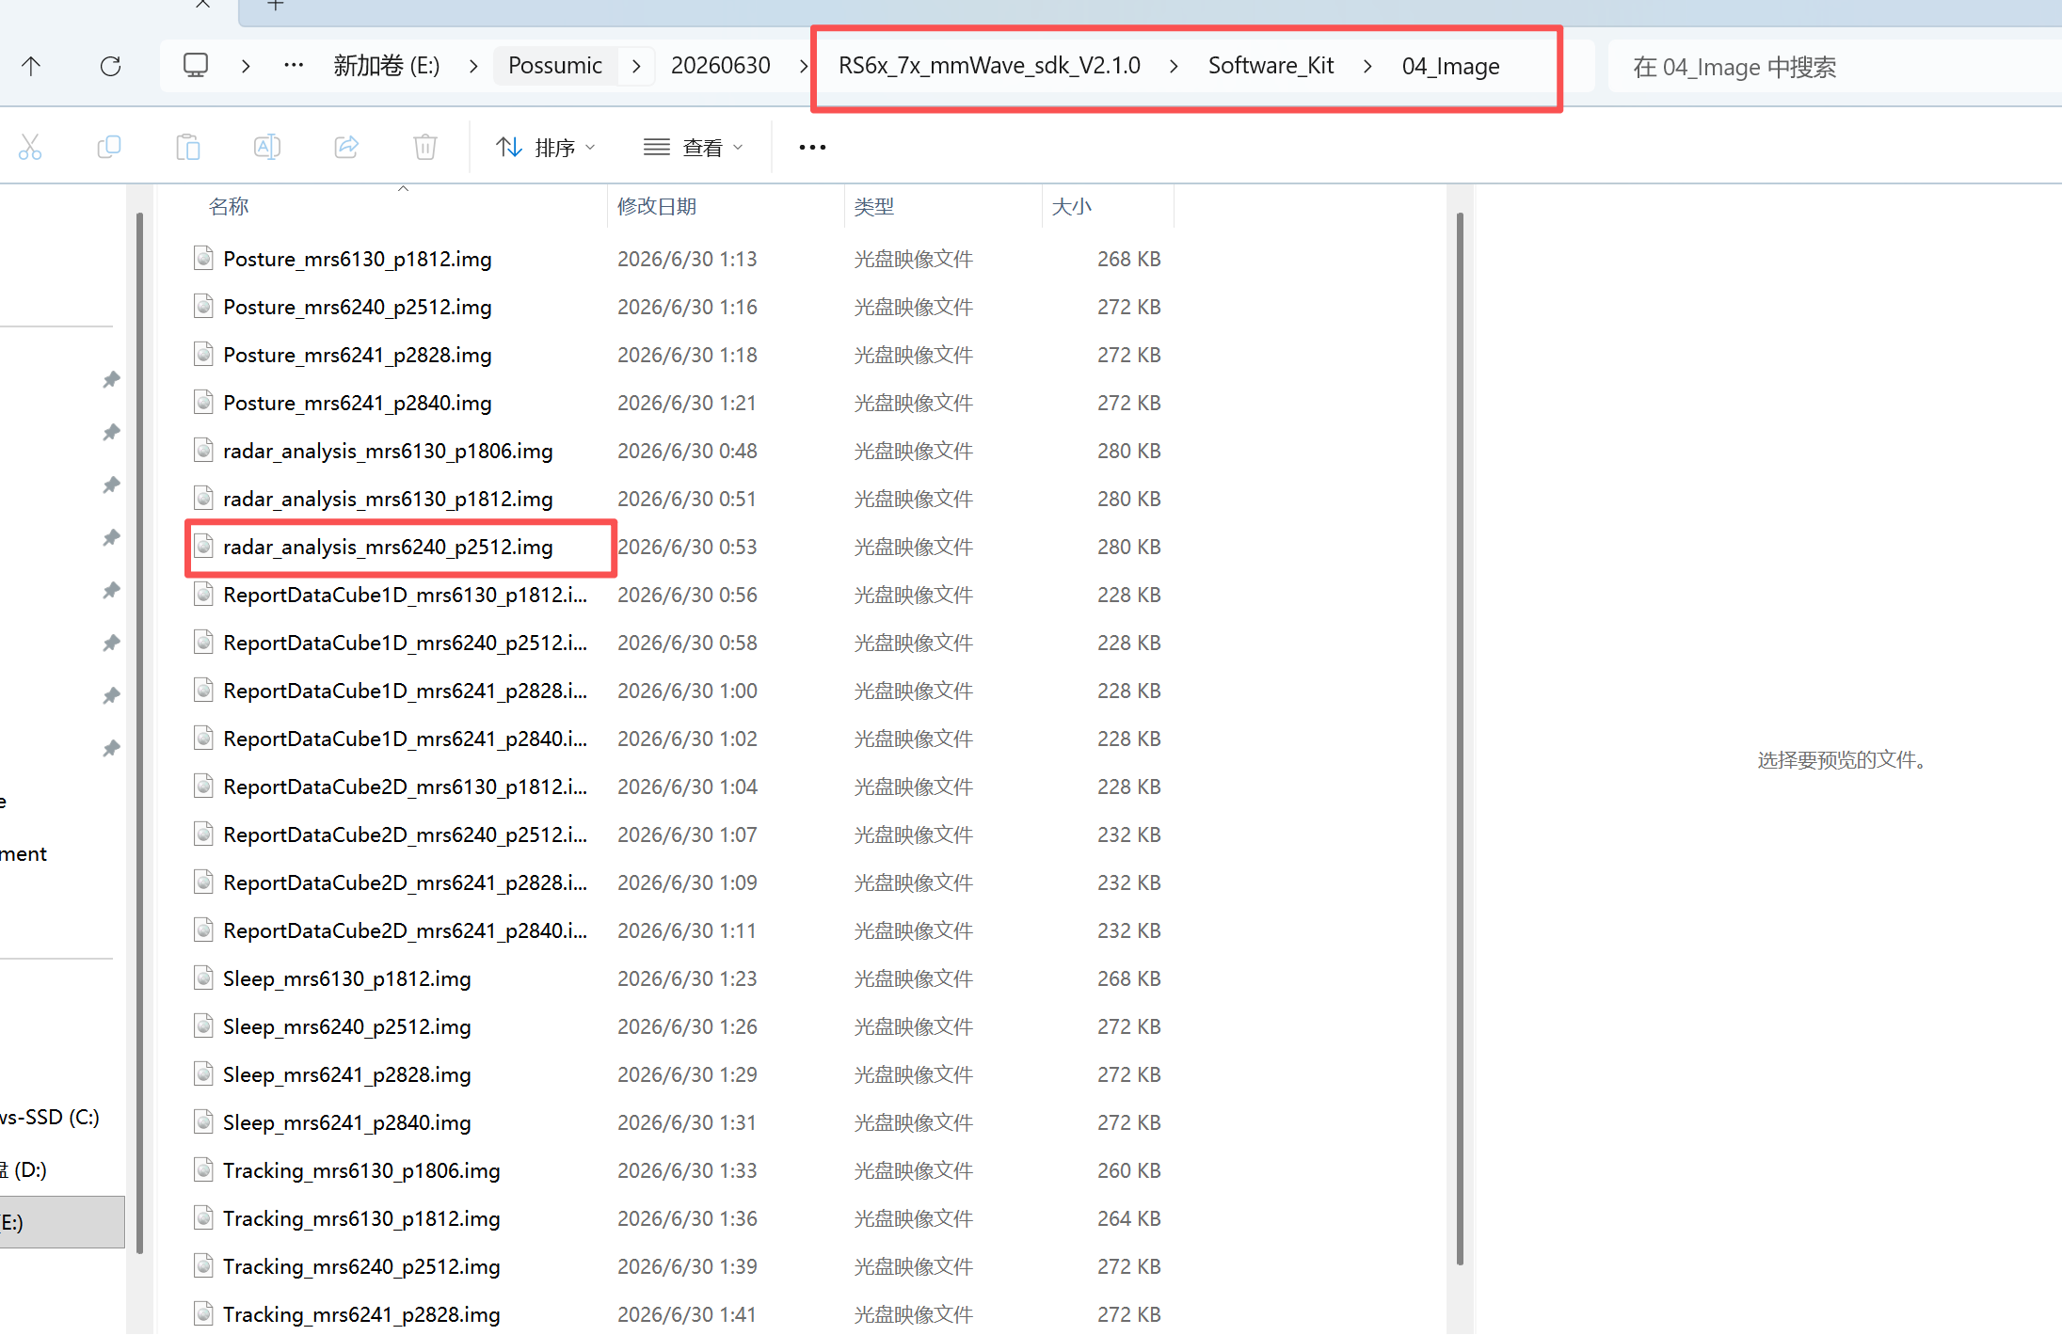The height and width of the screenshot is (1335, 2062).
Task: Navigate to 20260630 breadcrumb folder
Action: point(721,66)
